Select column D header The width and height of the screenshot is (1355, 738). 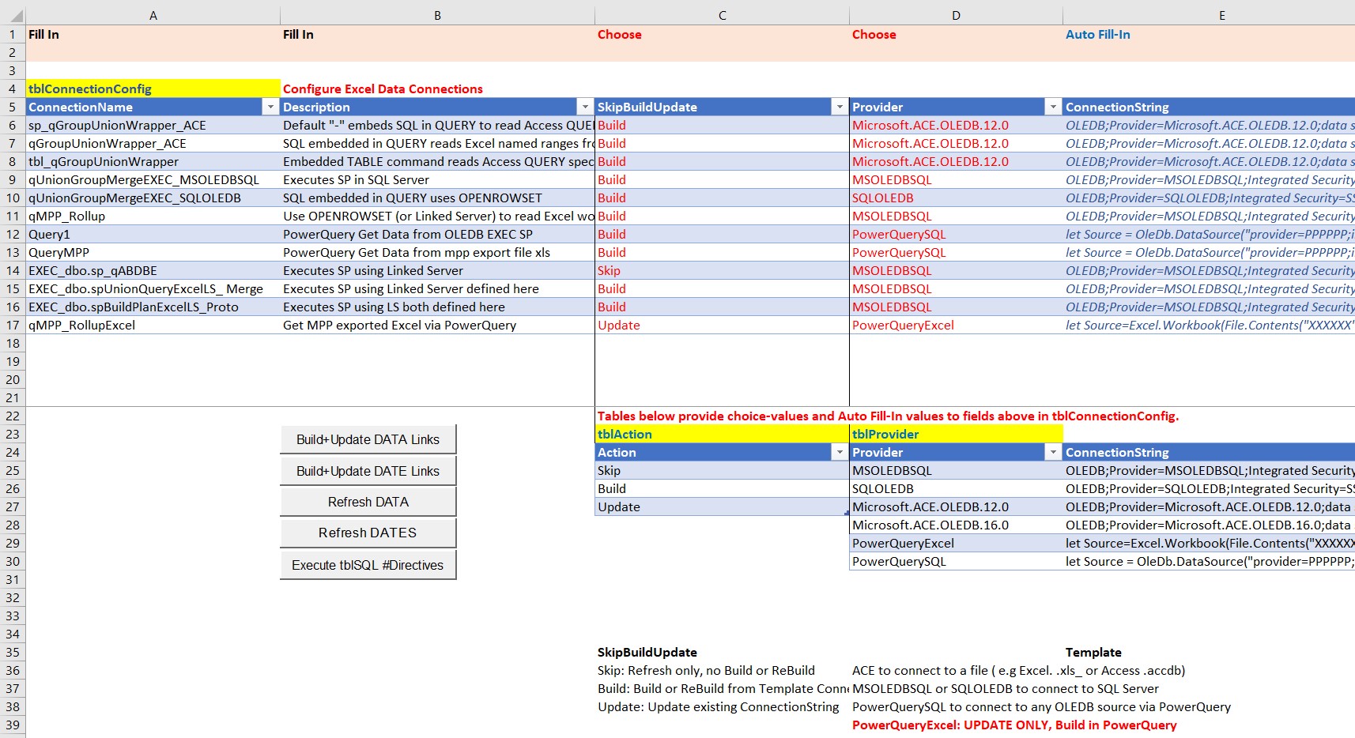pos(956,15)
